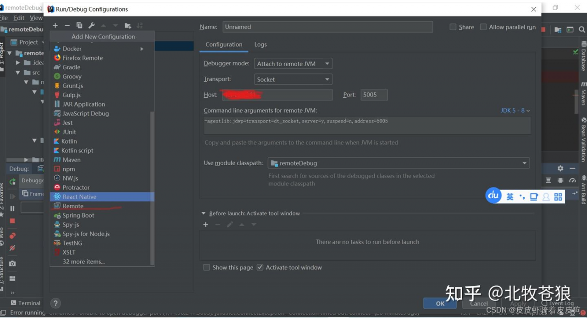Click the add configuration plus icon

tap(55, 26)
